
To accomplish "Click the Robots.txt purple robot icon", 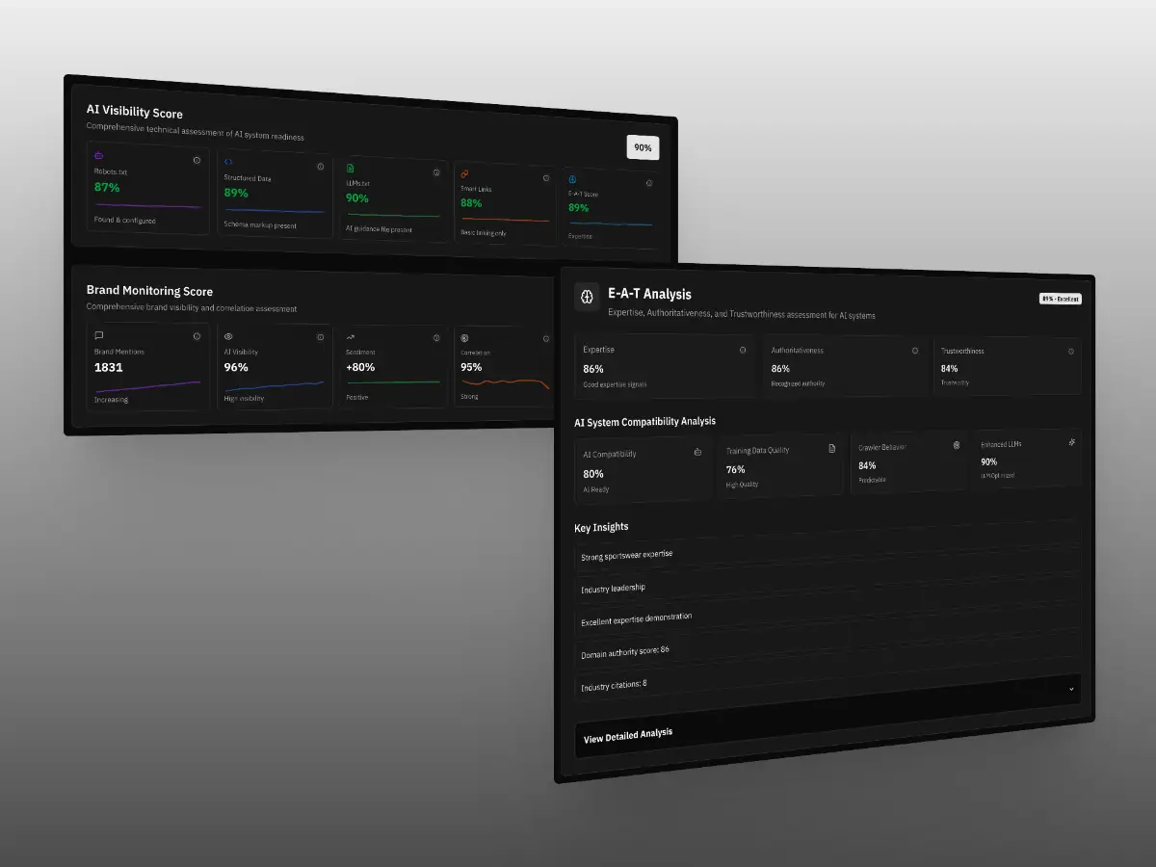I will click(98, 155).
